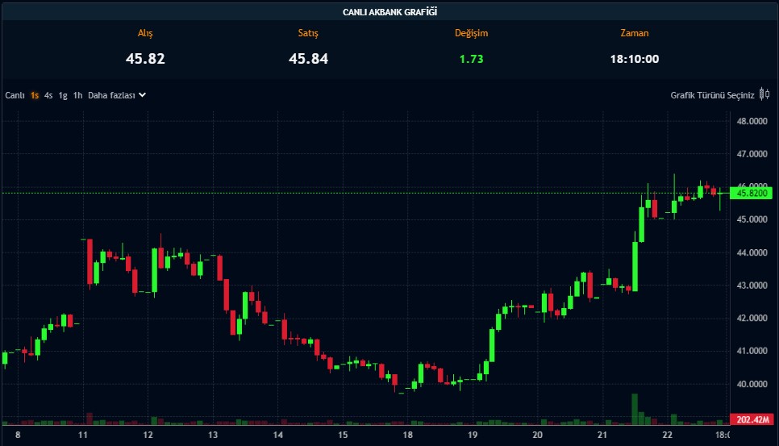Click the Satış price value 45.84
Image resolution: width=779 pixels, height=446 pixels.
[308, 59]
